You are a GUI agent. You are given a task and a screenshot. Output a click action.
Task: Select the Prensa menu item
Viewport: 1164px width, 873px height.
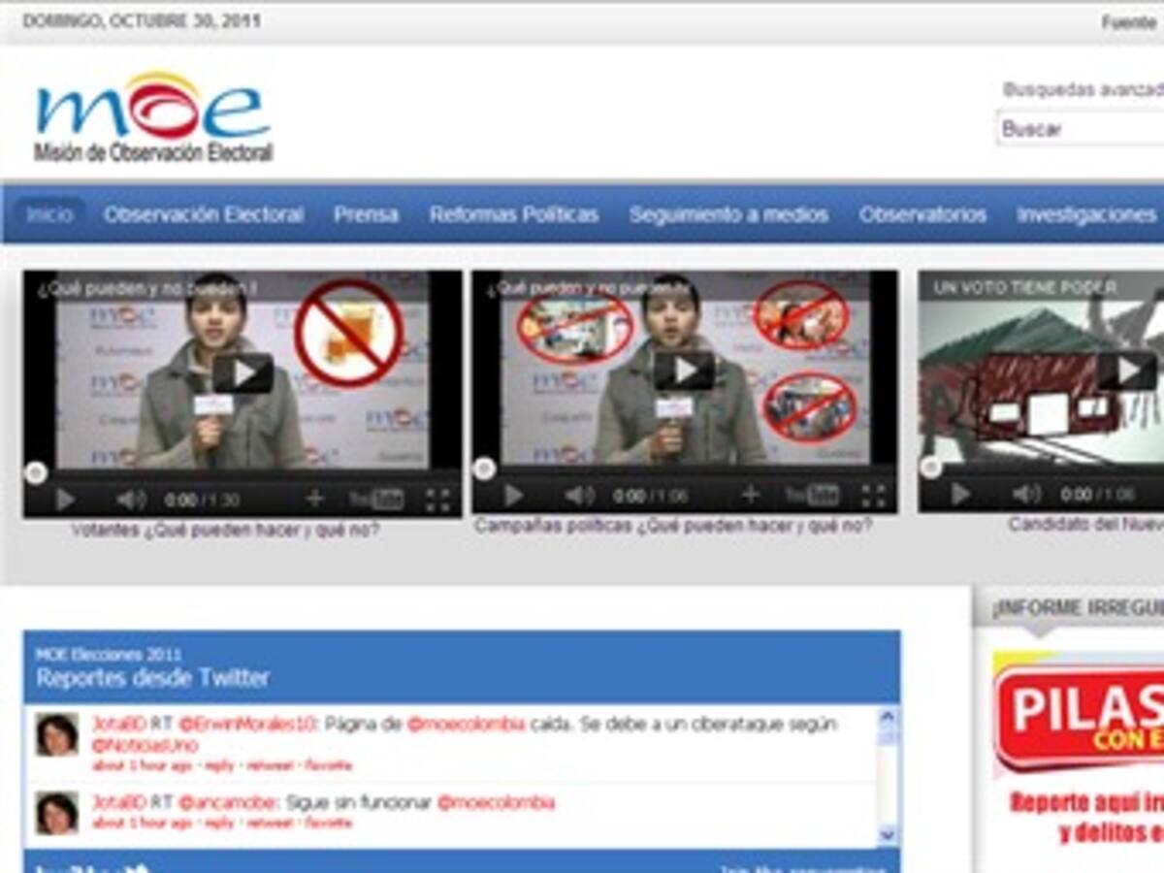coord(366,214)
